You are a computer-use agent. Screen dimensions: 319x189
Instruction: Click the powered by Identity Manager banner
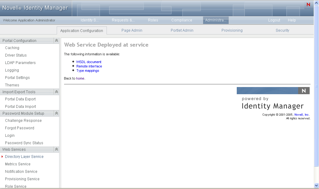(x=273, y=99)
